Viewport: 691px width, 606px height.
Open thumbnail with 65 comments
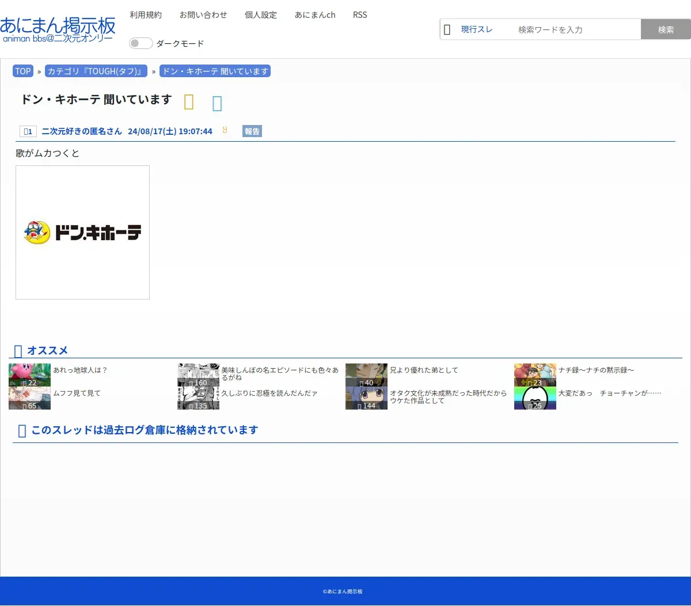tap(29, 398)
